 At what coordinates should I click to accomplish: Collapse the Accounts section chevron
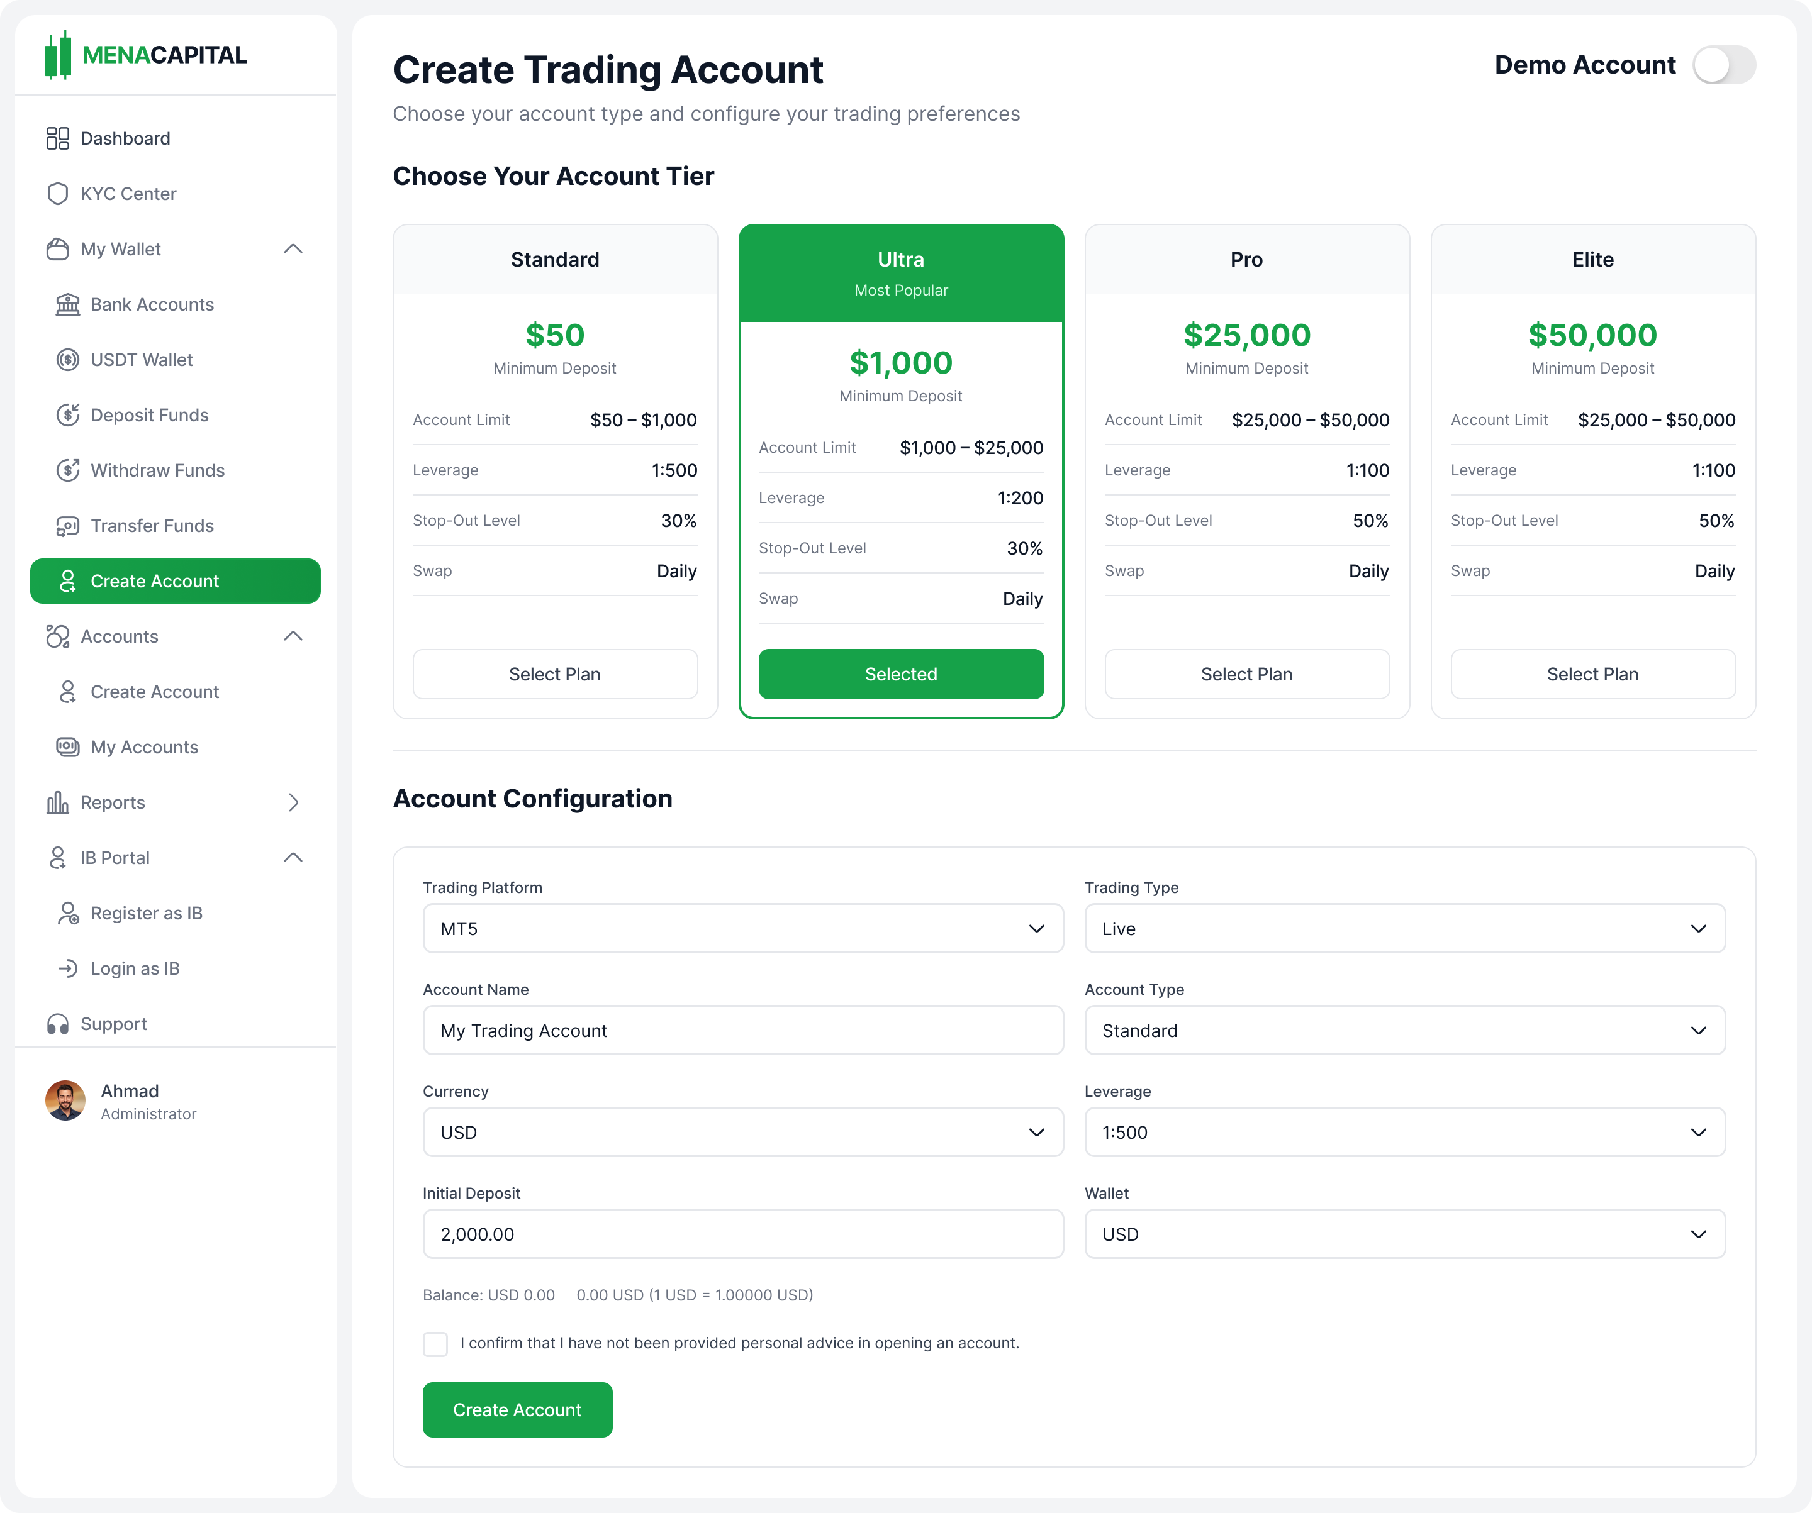point(293,636)
